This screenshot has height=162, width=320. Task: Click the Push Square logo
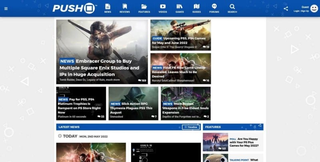74,8
